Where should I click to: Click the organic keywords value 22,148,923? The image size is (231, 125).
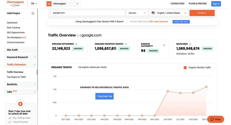coord(61,48)
